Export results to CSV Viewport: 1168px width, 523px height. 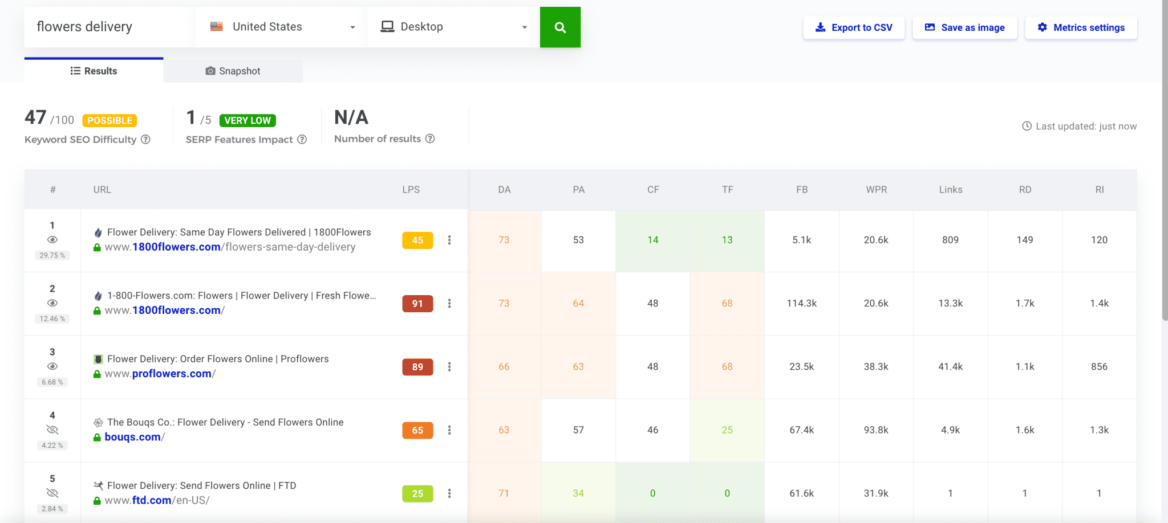pyautogui.click(x=854, y=27)
